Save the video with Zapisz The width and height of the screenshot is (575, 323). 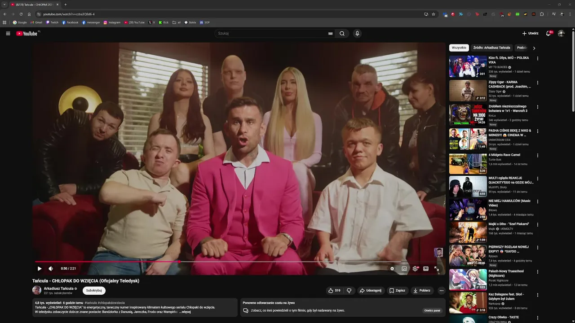pos(397,291)
